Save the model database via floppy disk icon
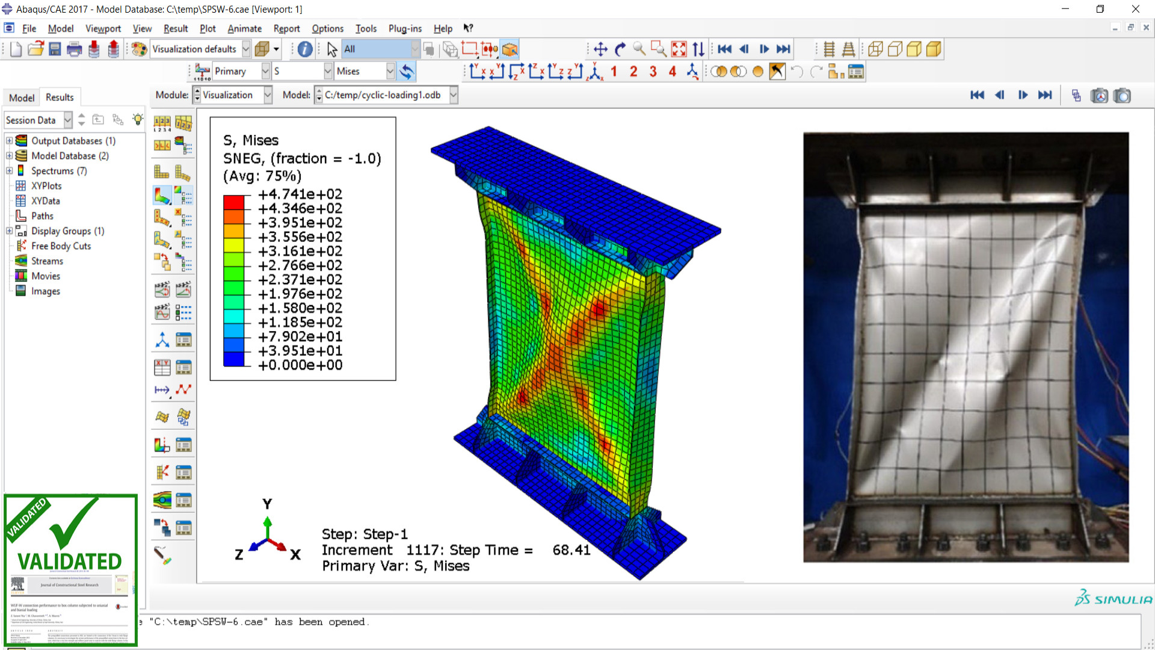 pyautogui.click(x=55, y=49)
